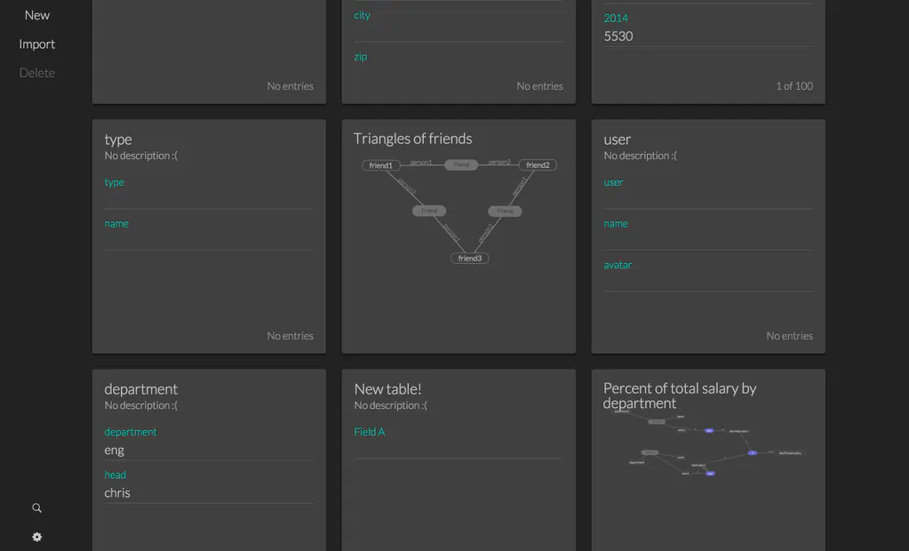Open the department table card title

pyautogui.click(x=141, y=389)
